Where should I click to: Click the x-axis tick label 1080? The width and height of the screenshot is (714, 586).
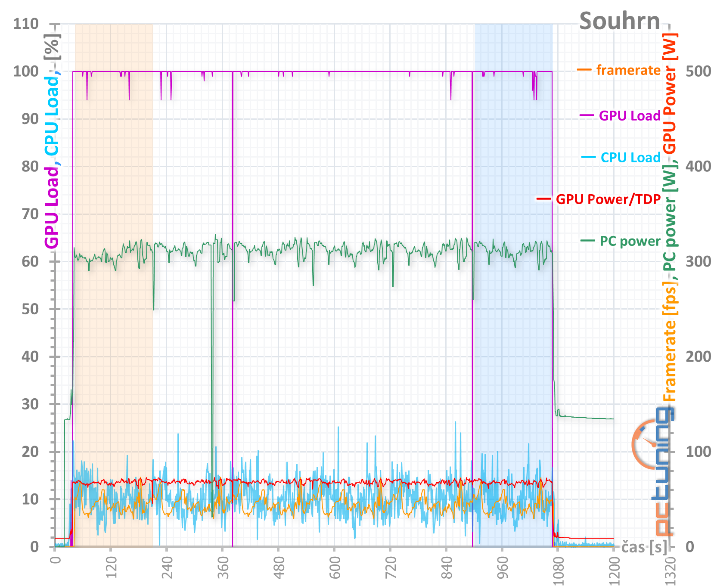(x=559, y=570)
